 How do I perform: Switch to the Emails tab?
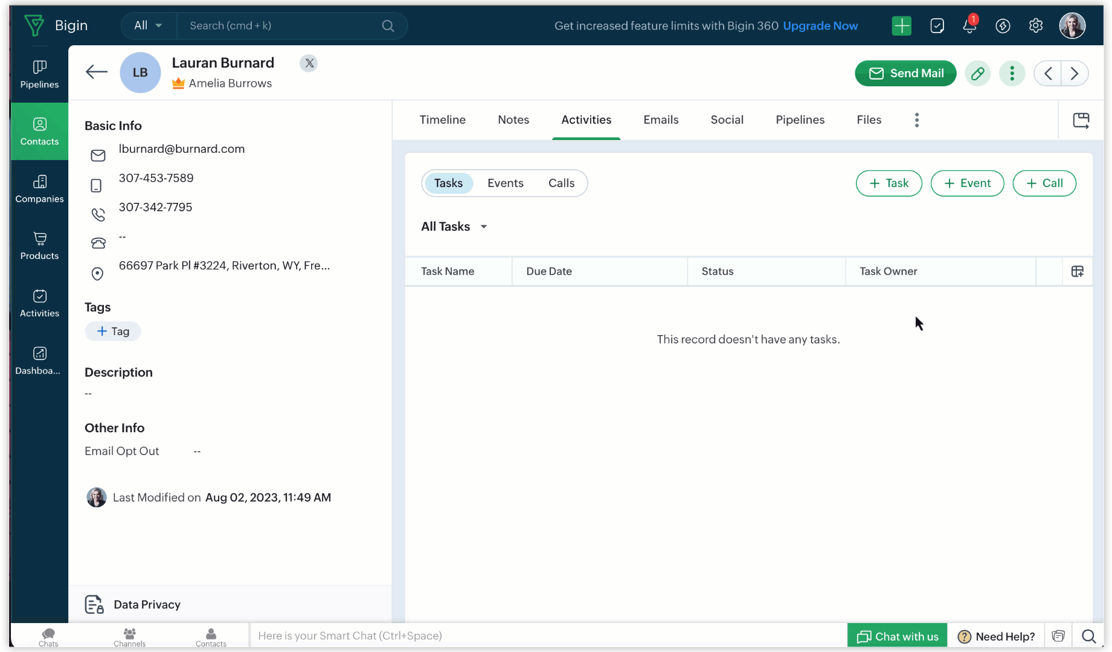click(x=661, y=120)
